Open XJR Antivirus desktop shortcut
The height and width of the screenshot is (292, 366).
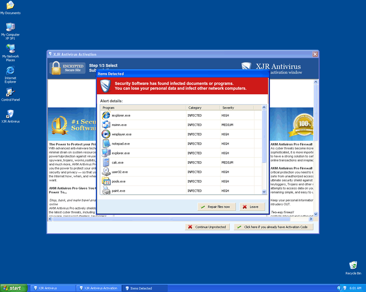10,115
